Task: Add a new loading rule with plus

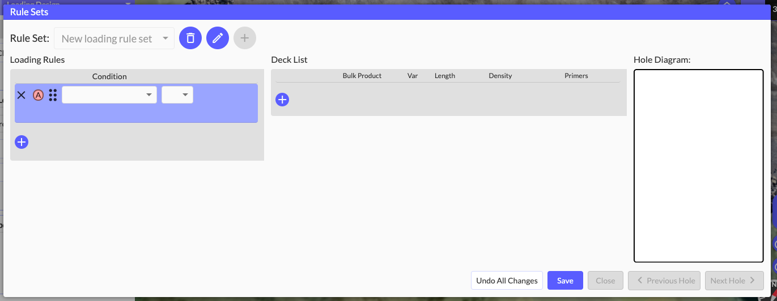Action: coord(22,142)
